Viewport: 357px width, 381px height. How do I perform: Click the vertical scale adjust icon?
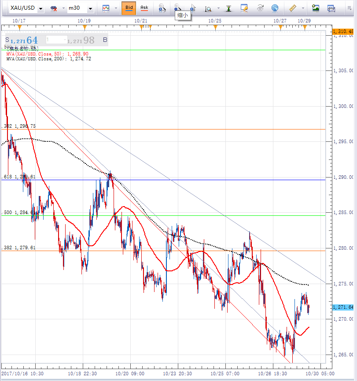pyautogui.click(x=228, y=8)
